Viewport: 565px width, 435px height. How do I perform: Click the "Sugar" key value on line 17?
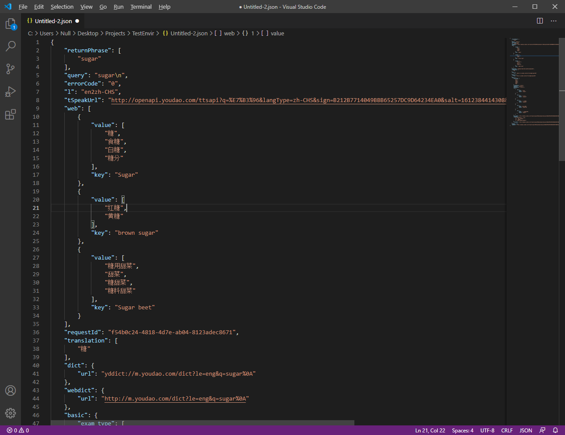[126, 175]
